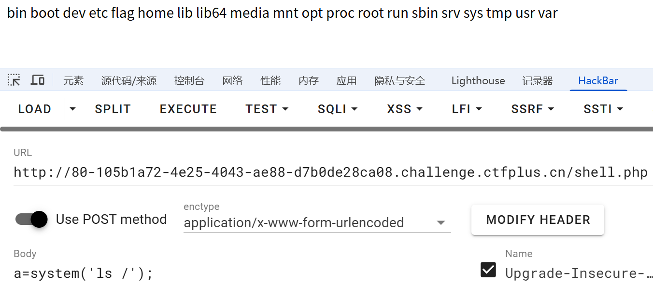Switch to the HackBar tab
This screenshot has width=653, height=286.
click(x=598, y=81)
